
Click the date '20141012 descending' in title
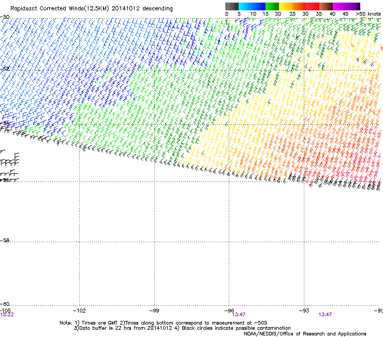coord(142,9)
